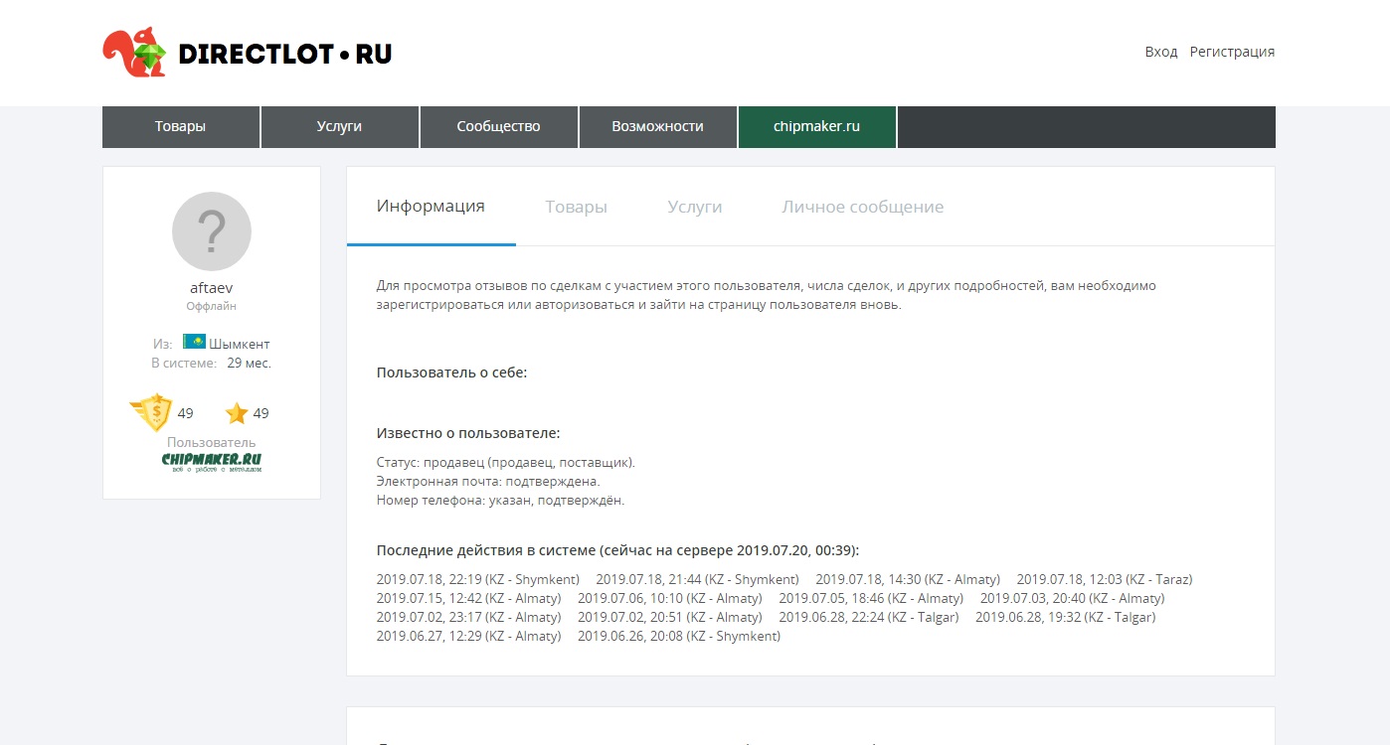This screenshot has width=1390, height=745.
Task: Click the 2019.07.02, 23:17 Almaty entry
Action: [x=469, y=617]
